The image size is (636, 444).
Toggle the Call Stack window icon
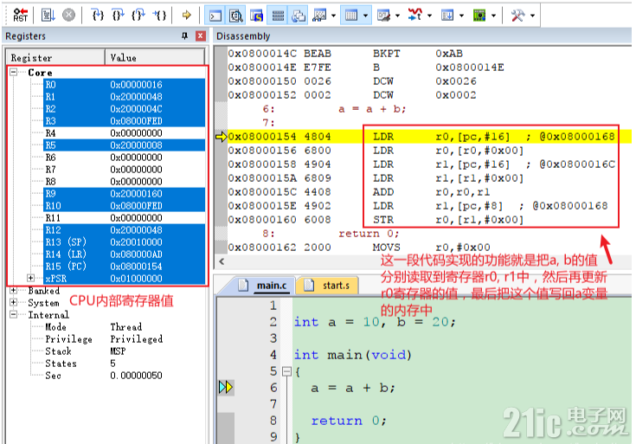(299, 16)
